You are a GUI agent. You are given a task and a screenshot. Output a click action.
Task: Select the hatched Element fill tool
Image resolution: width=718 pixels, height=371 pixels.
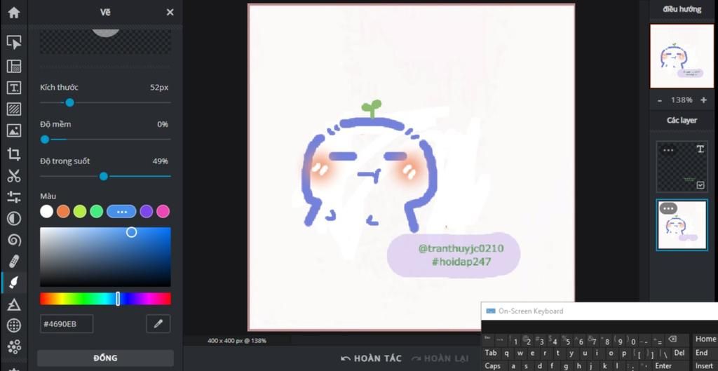(14, 109)
